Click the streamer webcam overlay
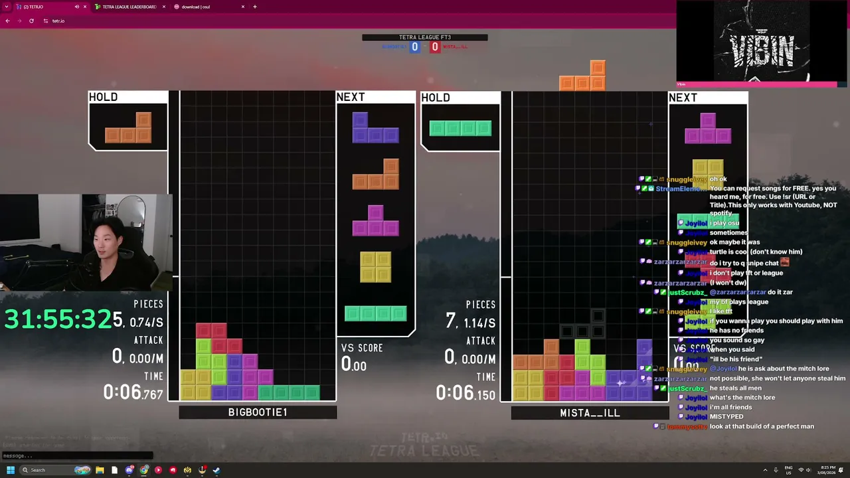This screenshot has width=850, height=478. coord(86,242)
